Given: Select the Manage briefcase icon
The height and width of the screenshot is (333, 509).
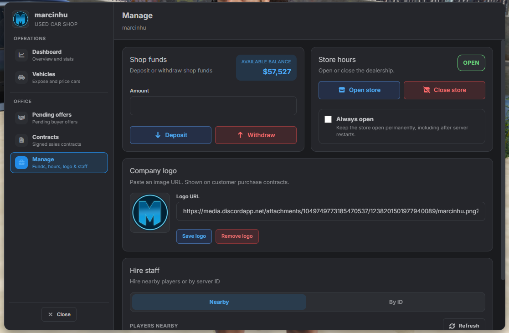Looking at the screenshot, I should click(21, 163).
